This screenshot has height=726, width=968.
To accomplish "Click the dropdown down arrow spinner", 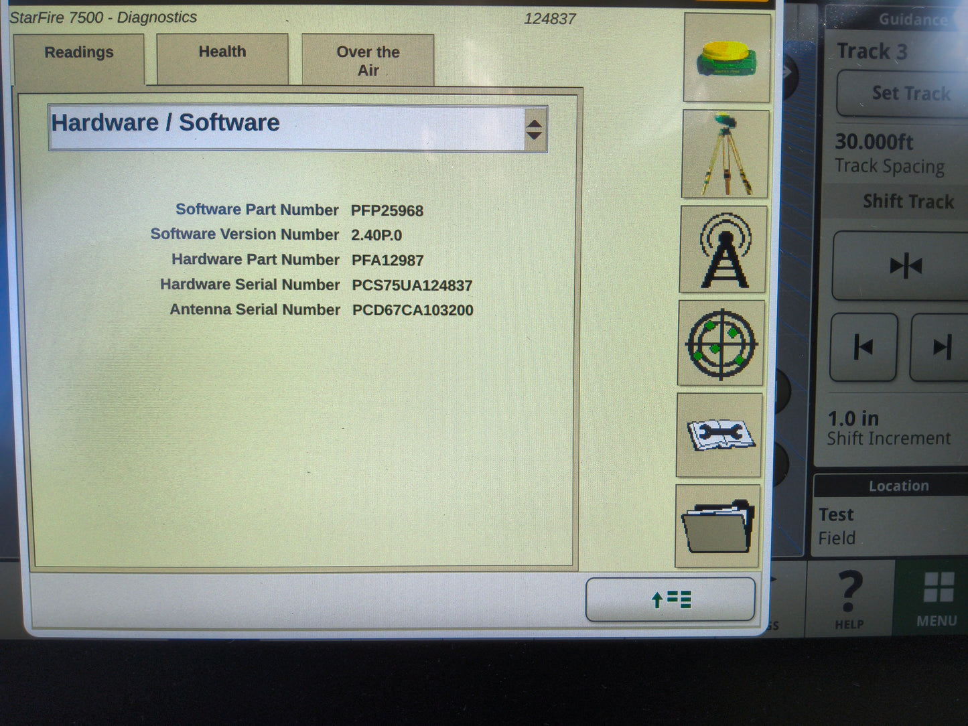I will click(x=534, y=135).
